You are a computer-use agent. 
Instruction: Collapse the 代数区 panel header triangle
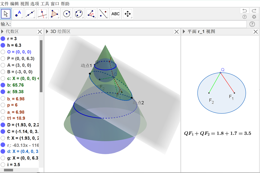[2, 32]
